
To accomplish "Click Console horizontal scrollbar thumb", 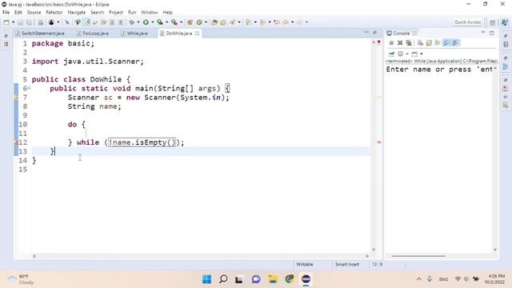I will tap(418, 256).
